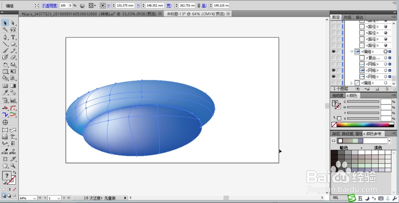Open the artboard number dropdown
The height and width of the screenshot is (203, 399).
pos(59,198)
